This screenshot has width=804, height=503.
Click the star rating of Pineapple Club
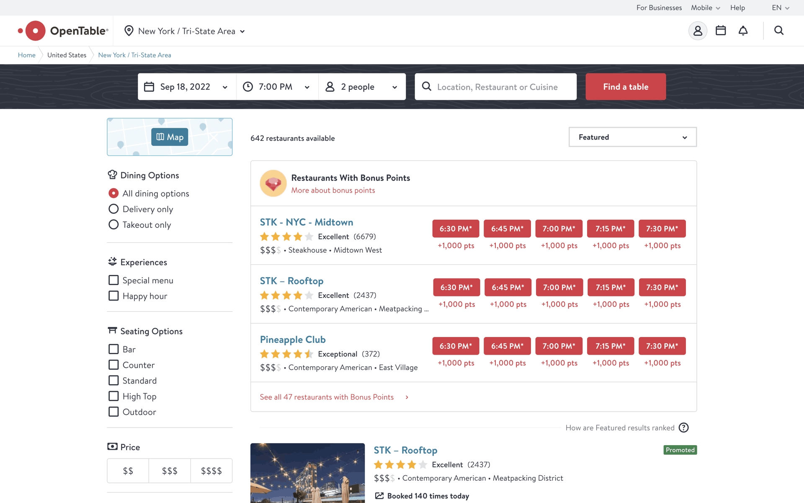pos(286,354)
